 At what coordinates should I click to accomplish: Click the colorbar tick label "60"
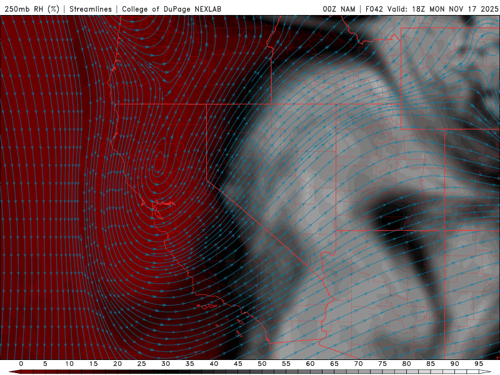[x=310, y=364]
